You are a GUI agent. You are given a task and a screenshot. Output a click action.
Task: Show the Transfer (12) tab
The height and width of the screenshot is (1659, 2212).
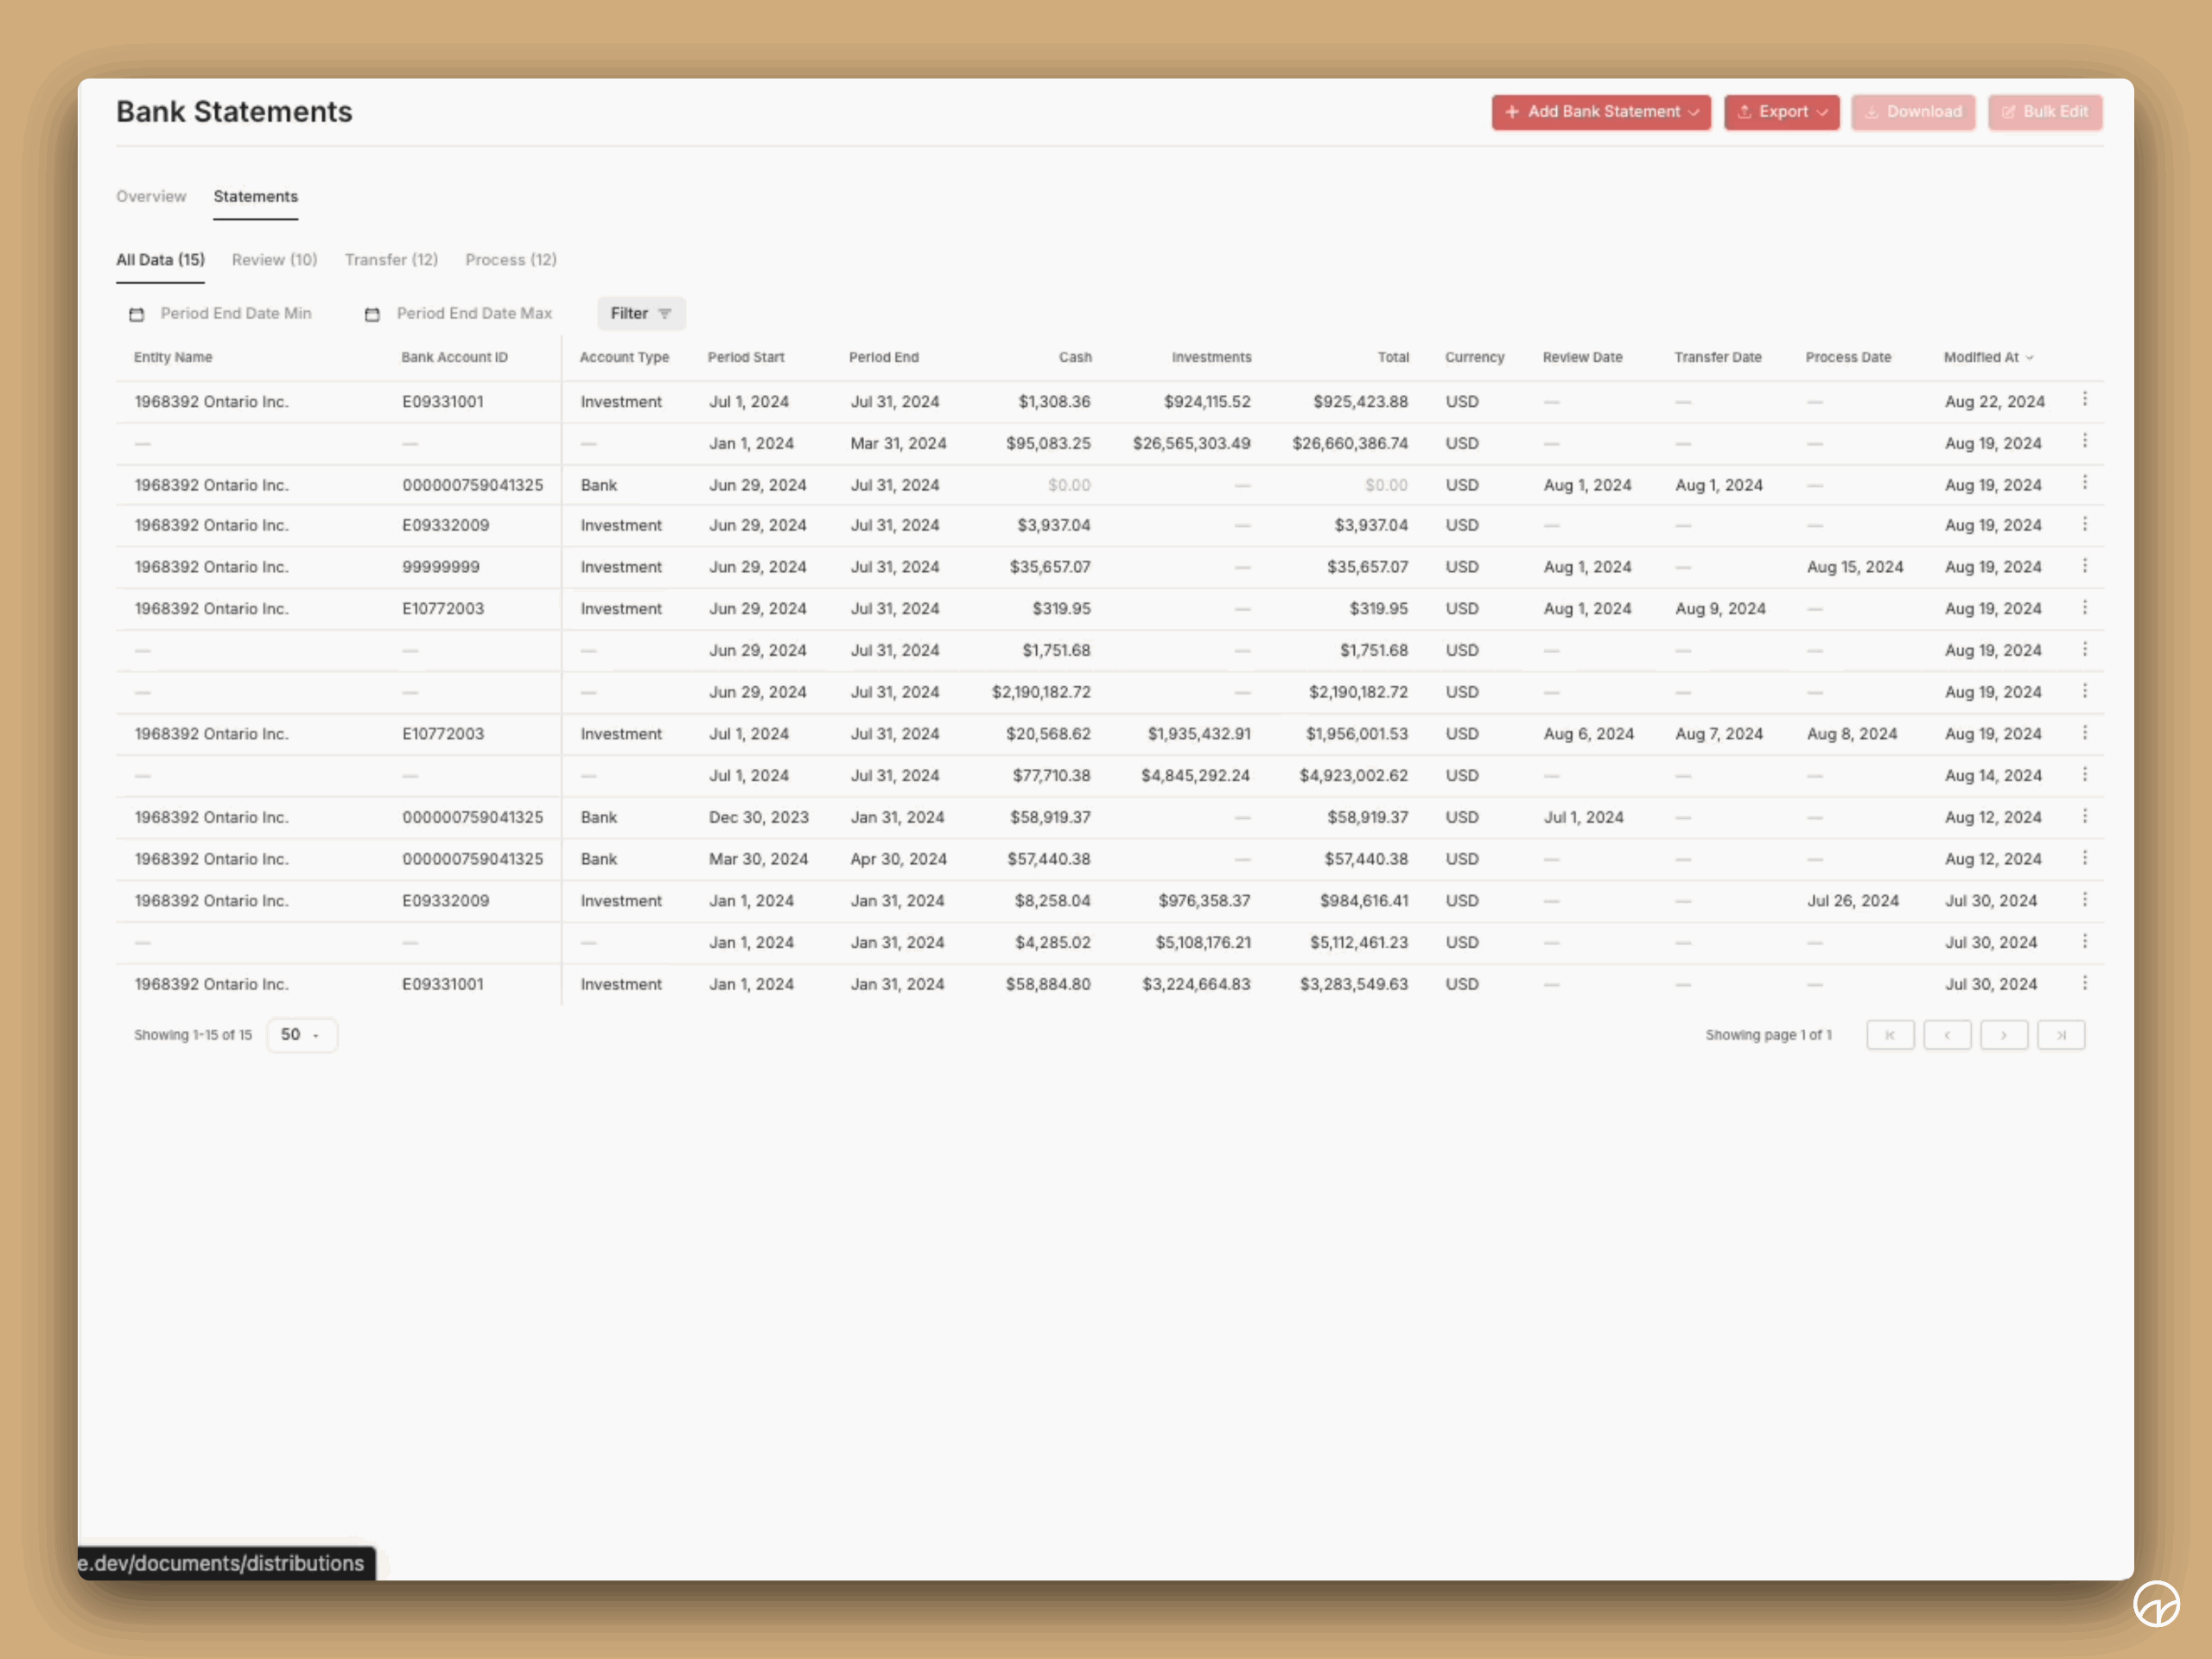pyautogui.click(x=391, y=260)
